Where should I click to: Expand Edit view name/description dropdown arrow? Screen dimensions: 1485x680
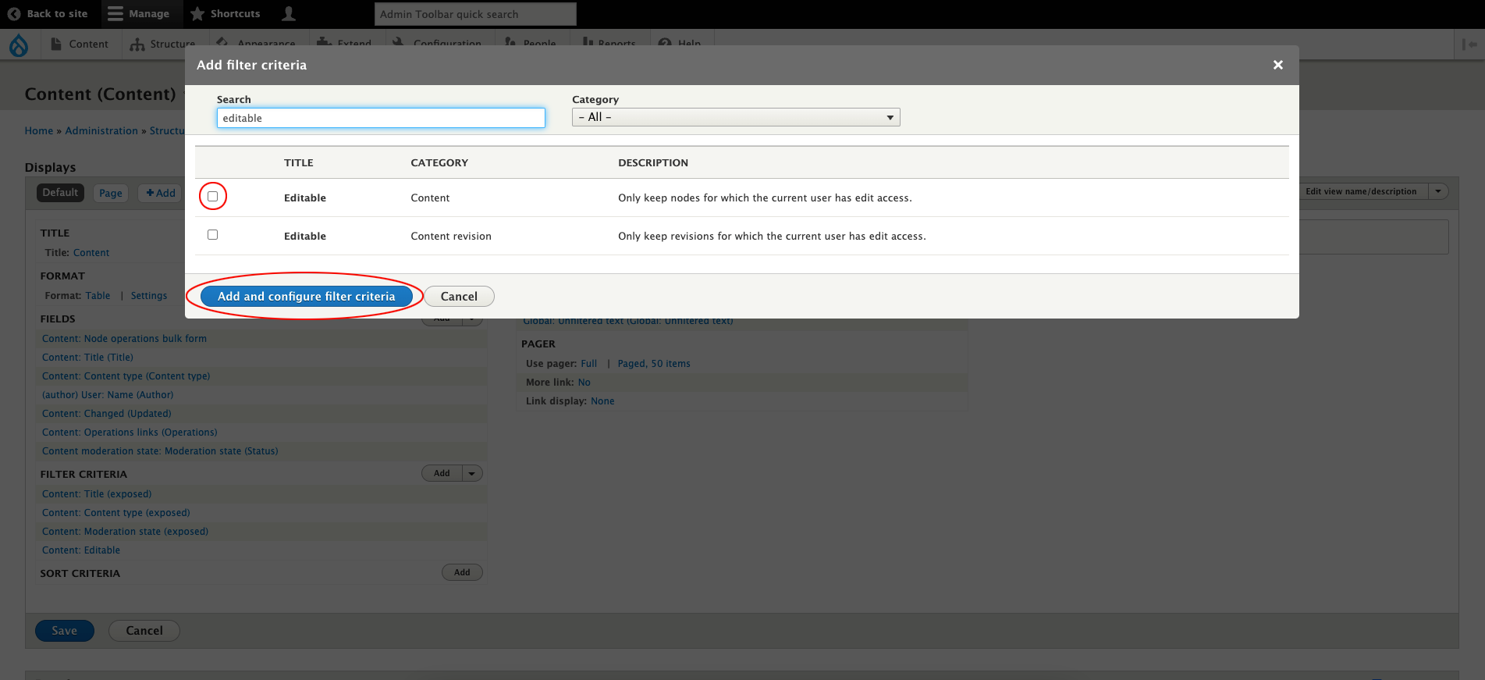click(x=1438, y=191)
